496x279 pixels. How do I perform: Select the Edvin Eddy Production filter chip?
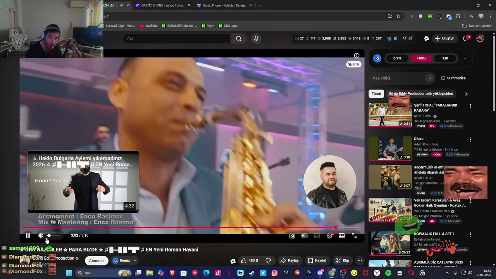point(421,94)
